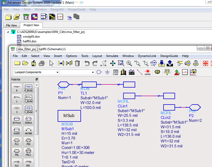Undock the Palette panel
The height and width of the screenshot is (167, 212).
pos(37,79)
